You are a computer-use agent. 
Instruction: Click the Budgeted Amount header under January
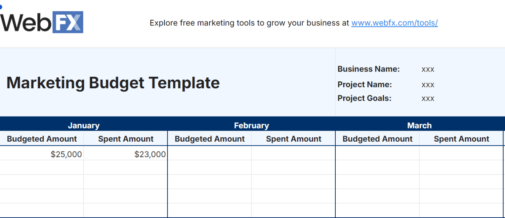tap(42, 138)
